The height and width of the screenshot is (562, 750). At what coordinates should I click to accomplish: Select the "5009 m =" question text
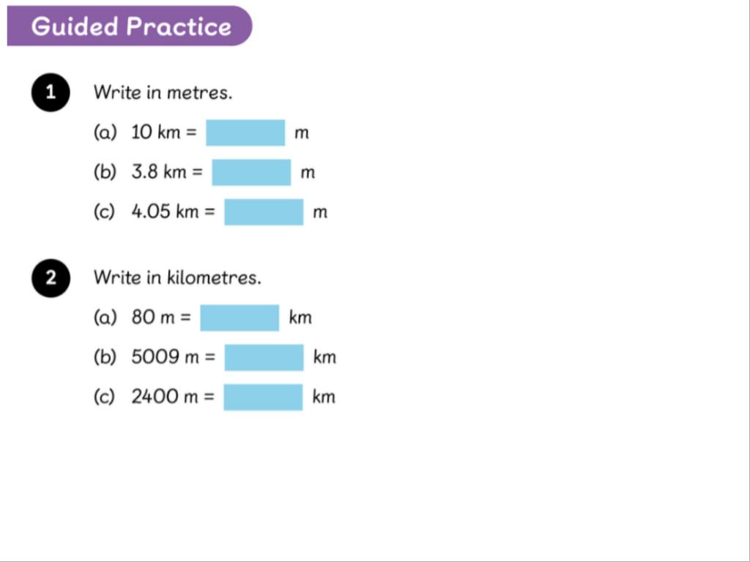tap(174, 357)
